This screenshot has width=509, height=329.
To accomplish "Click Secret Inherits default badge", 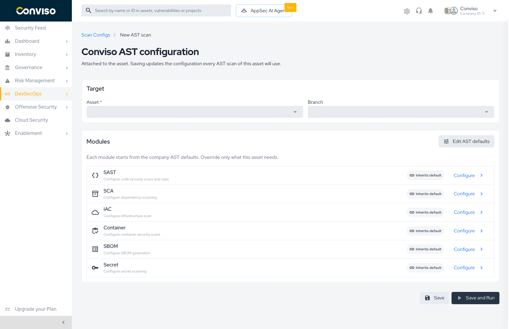I will (425, 268).
